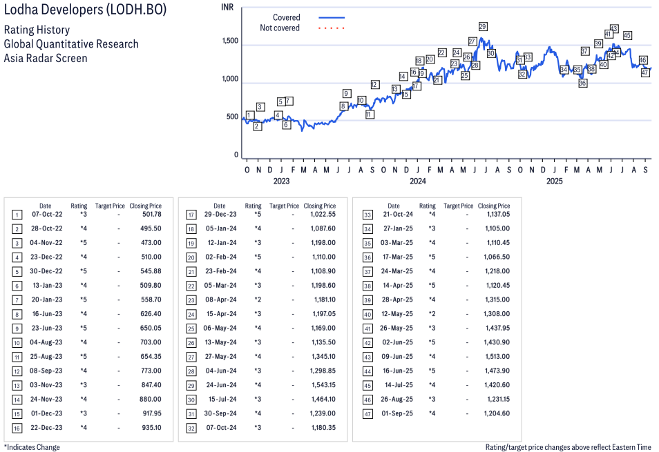The image size is (659, 452).
Task: Click the date 07-Oct-22
Action: tap(47, 215)
